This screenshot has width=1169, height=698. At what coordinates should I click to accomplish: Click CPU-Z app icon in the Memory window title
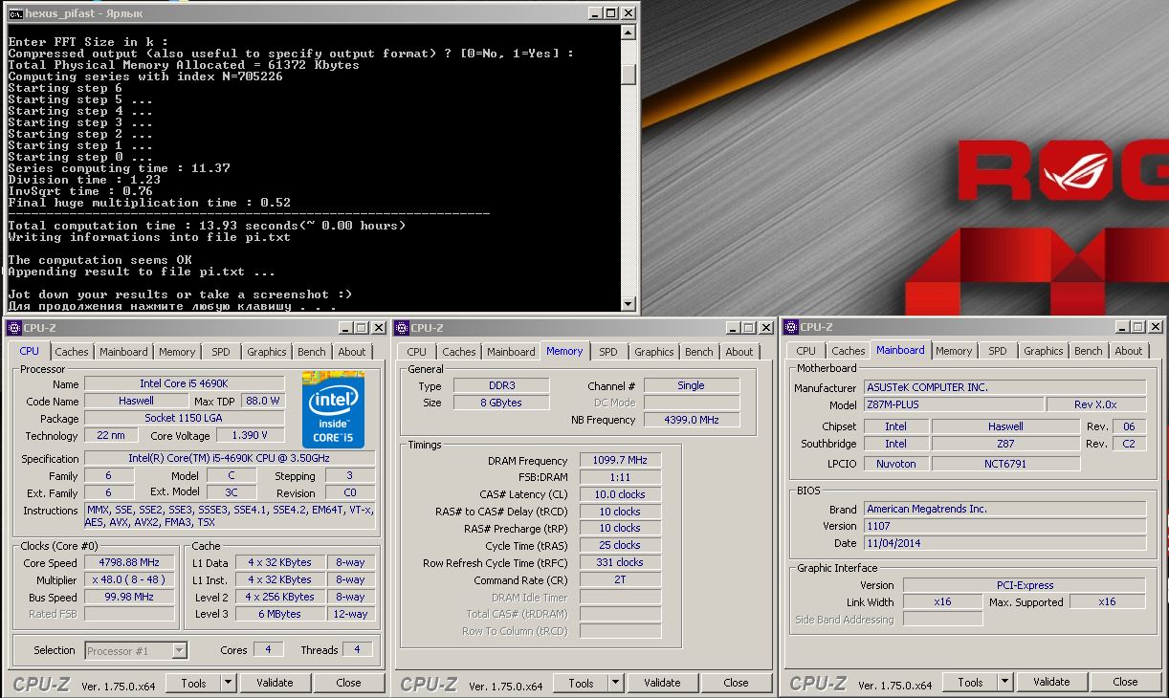[402, 328]
